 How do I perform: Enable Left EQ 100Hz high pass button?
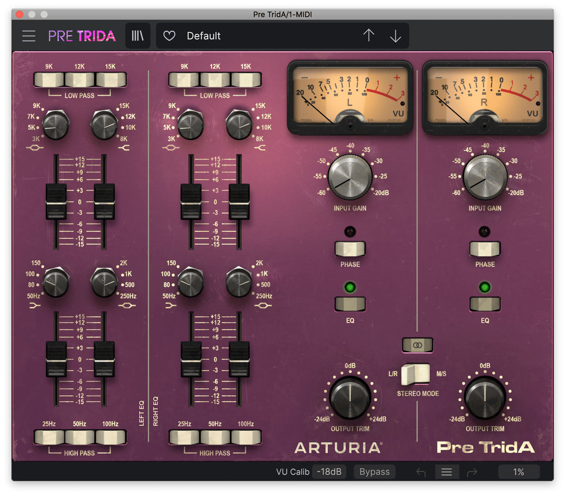110,437
